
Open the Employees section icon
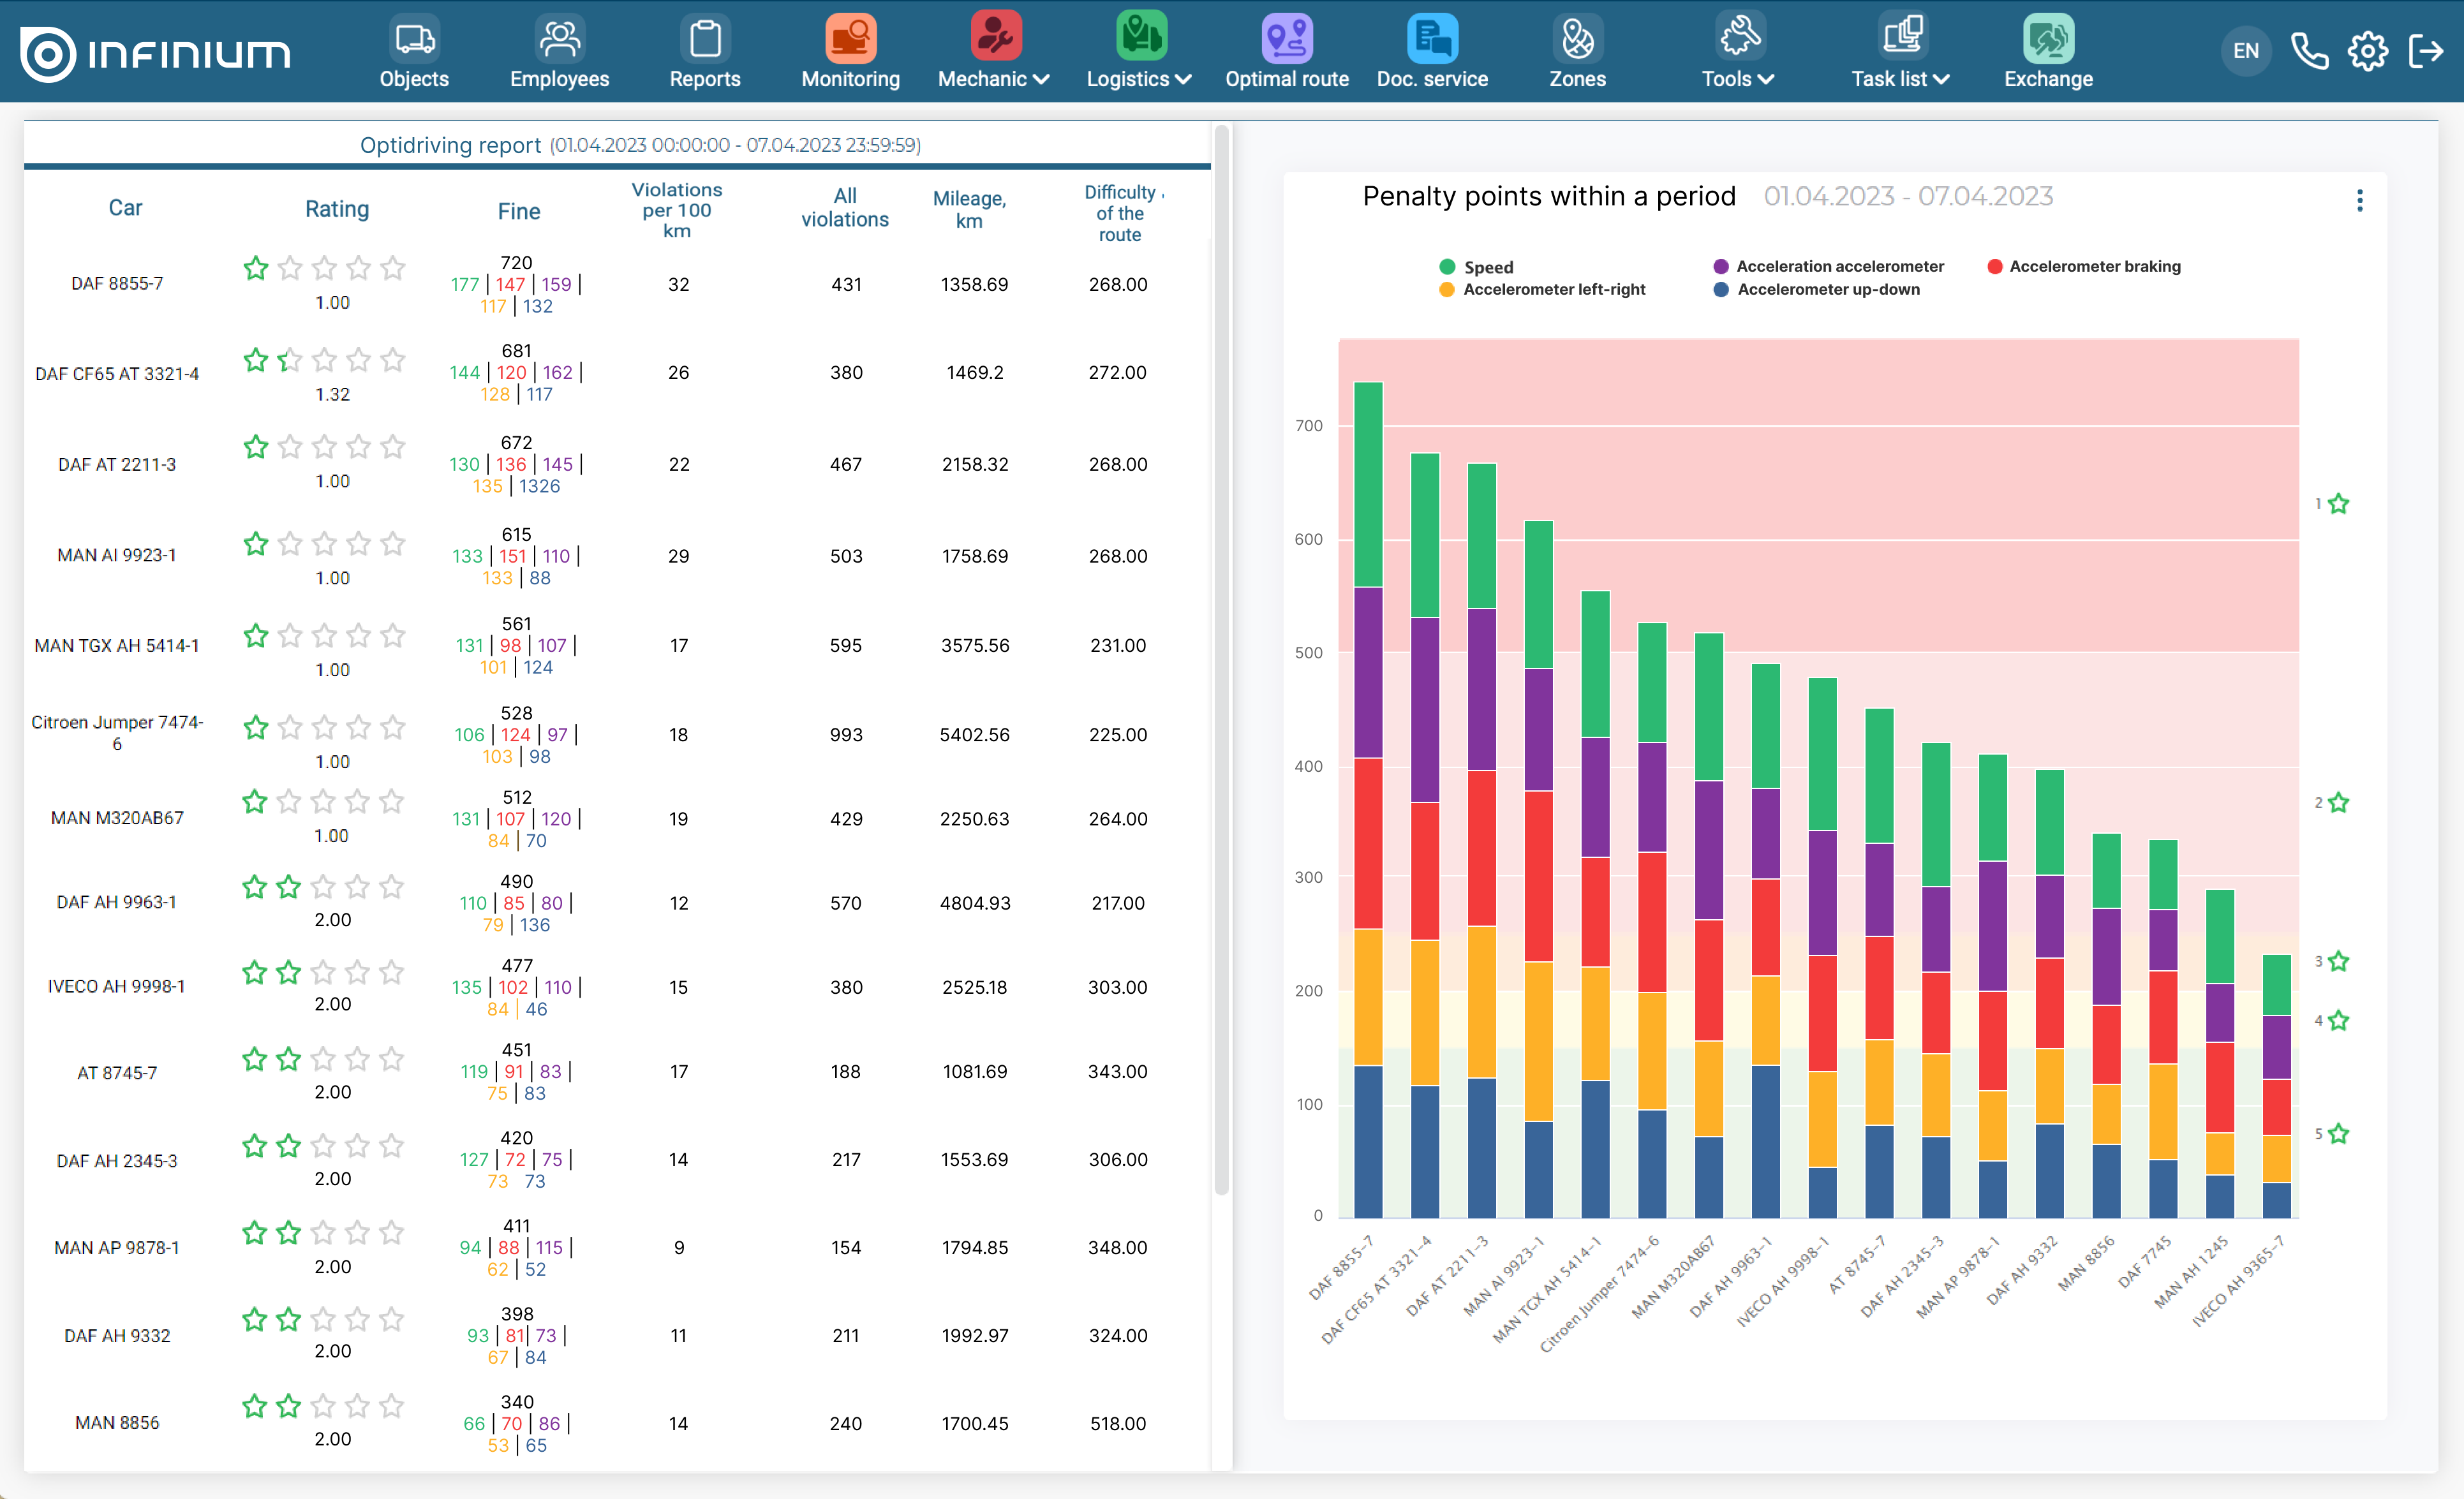559,38
